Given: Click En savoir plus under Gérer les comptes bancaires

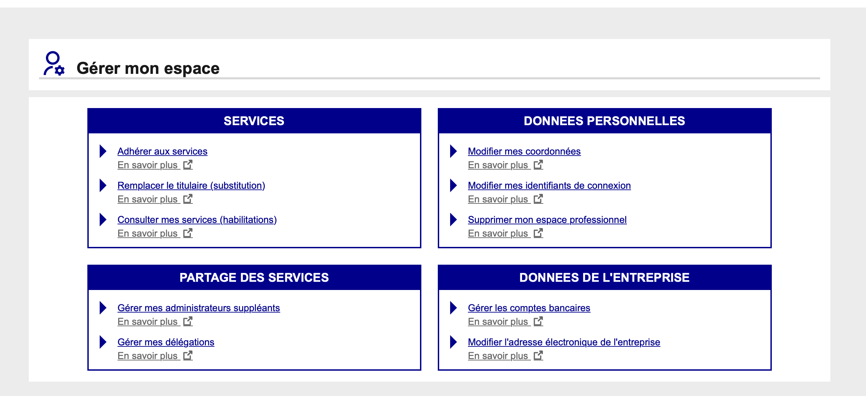Looking at the screenshot, I should coord(498,321).
